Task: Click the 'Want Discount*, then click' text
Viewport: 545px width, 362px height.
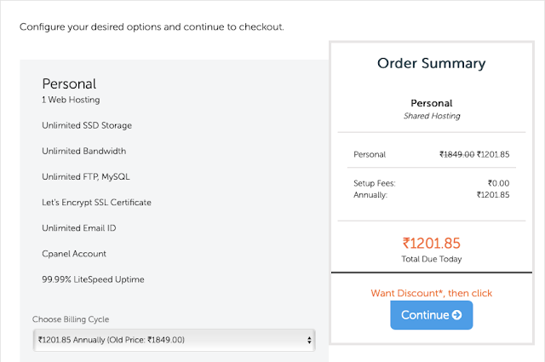Action: [x=431, y=293]
